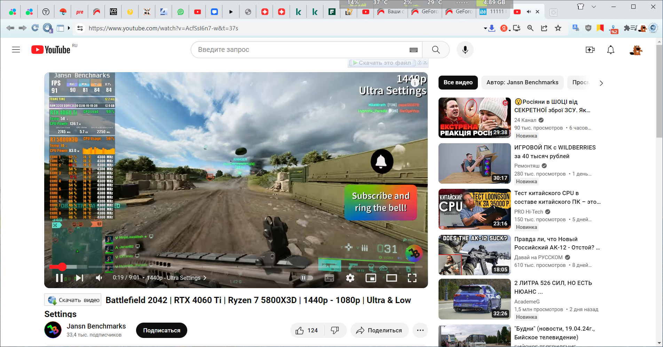This screenshot has height=347, width=663.
Task: Click the browser forward arrow
Action: pyautogui.click(x=23, y=28)
